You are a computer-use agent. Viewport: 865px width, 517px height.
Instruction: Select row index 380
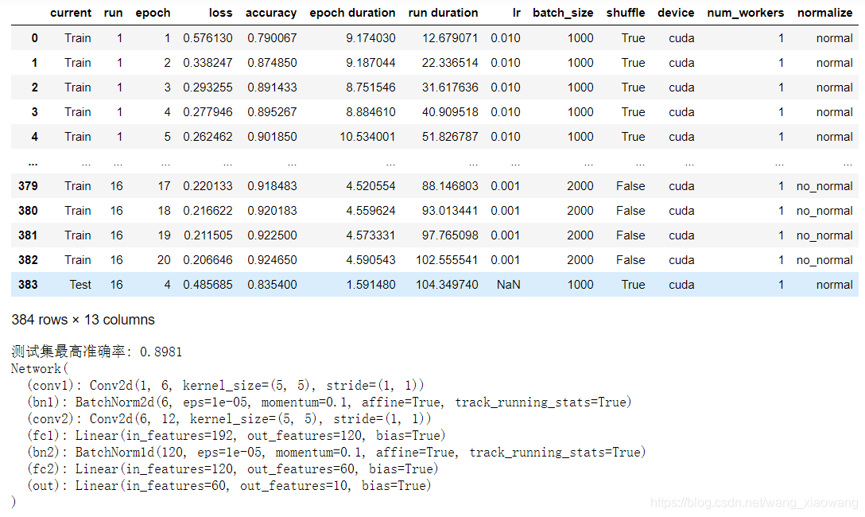(x=28, y=211)
